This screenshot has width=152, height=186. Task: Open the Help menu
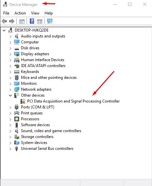(48, 13)
